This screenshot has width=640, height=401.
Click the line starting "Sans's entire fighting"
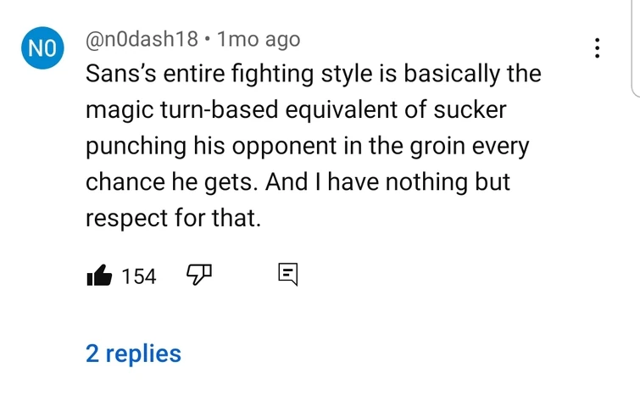(313, 75)
